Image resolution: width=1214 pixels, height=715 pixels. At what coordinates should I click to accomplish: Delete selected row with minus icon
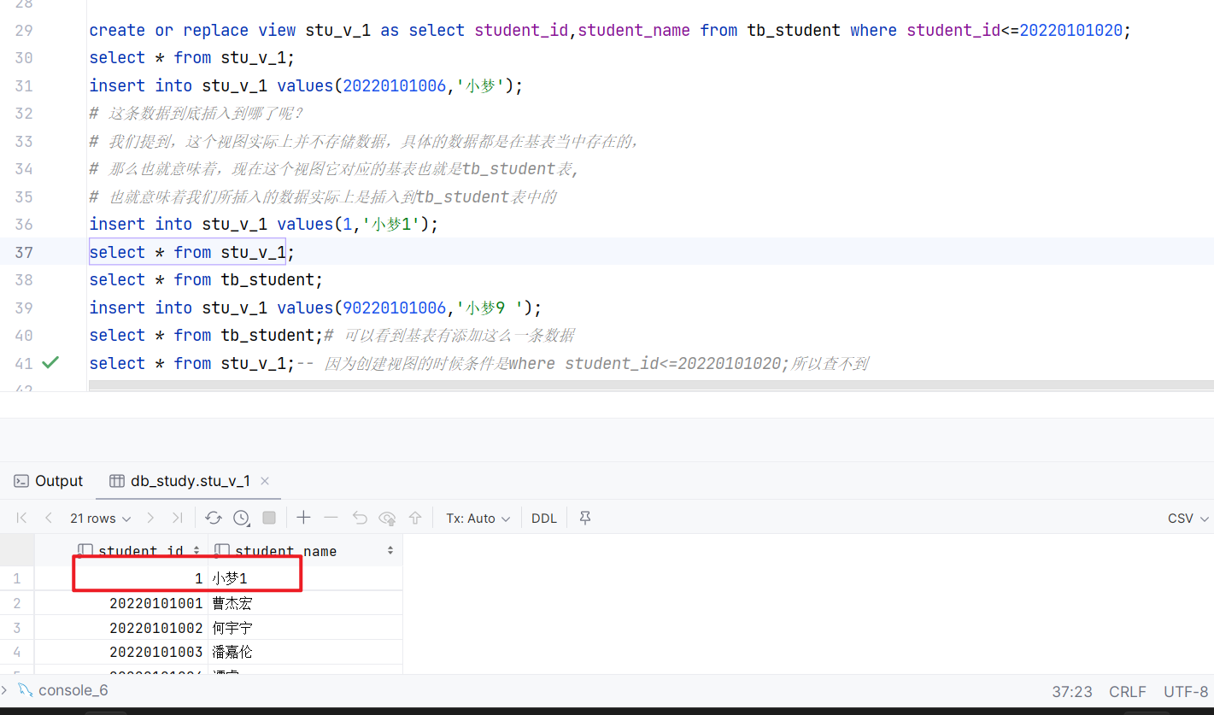click(x=331, y=518)
